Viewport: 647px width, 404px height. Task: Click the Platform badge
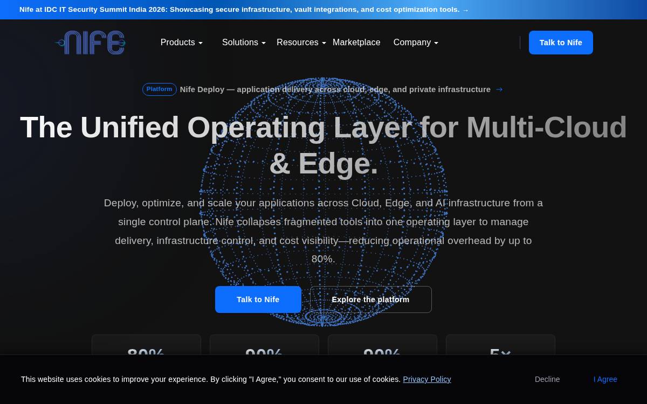click(159, 89)
